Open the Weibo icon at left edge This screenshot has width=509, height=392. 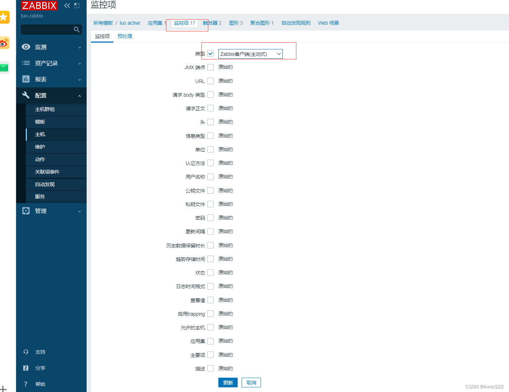(x=4, y=43)
